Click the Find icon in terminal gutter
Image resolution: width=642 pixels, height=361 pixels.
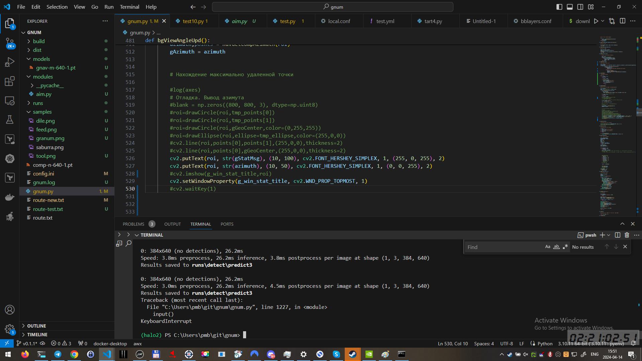click(128, 244)
